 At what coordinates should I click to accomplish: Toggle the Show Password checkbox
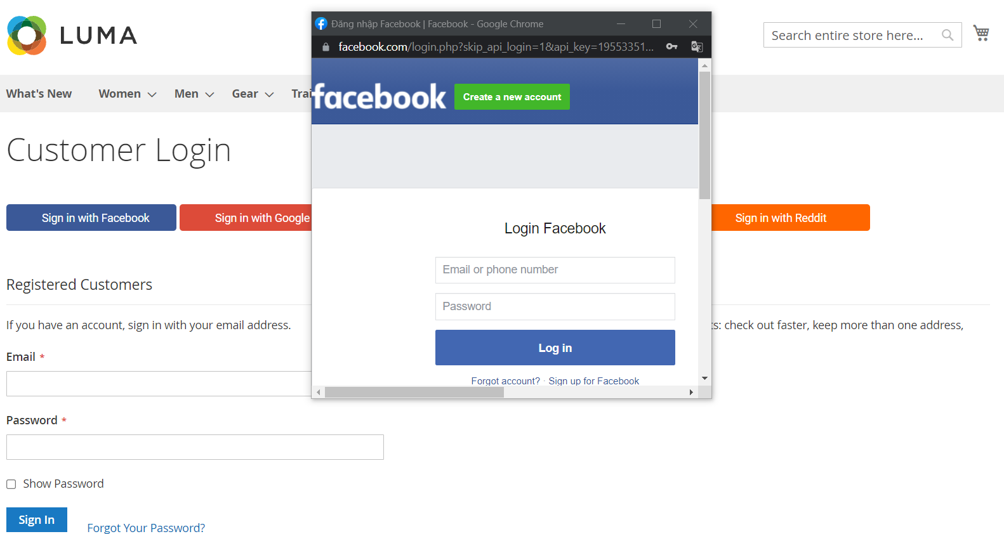pyautogui.click(x=11, y=484)
